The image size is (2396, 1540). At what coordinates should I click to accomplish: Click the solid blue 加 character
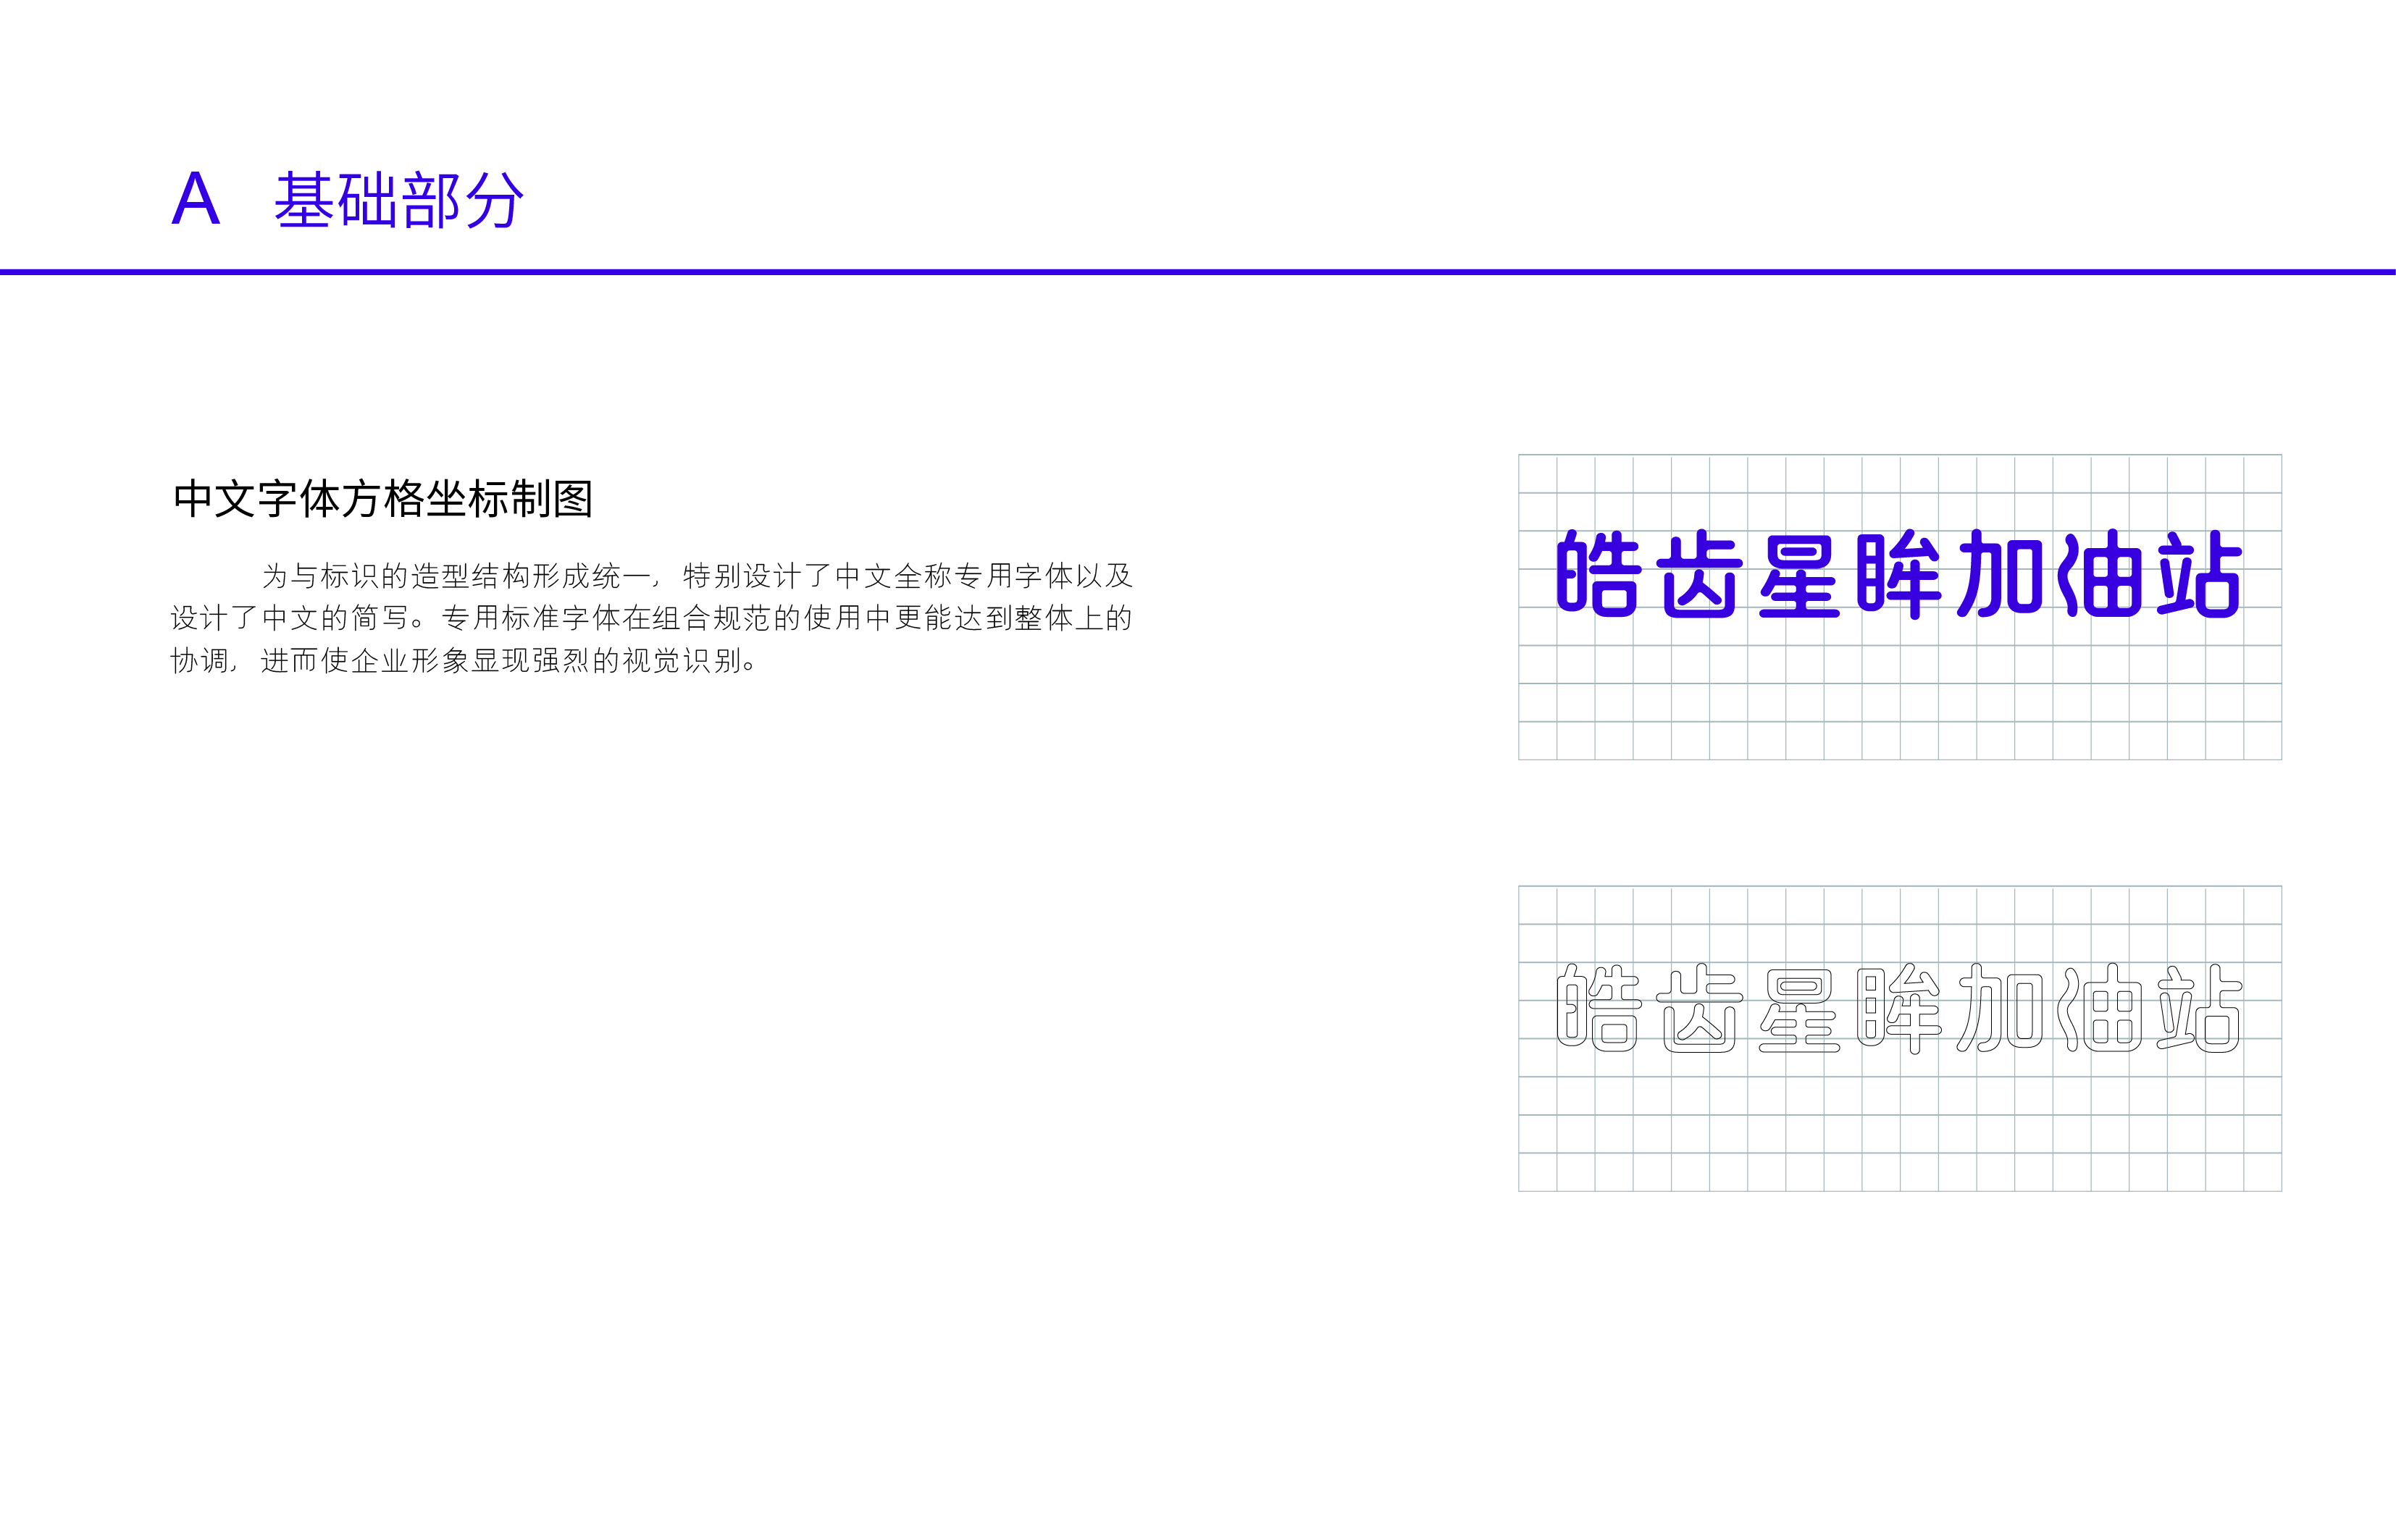(x=1999, y=574)
